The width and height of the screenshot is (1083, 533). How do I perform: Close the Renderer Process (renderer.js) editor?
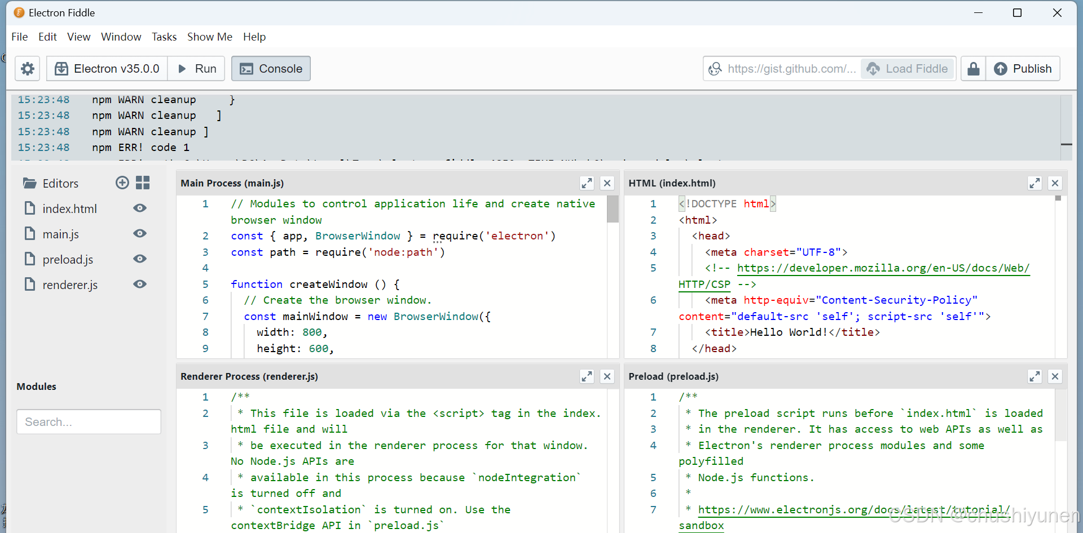pos(607,376)
